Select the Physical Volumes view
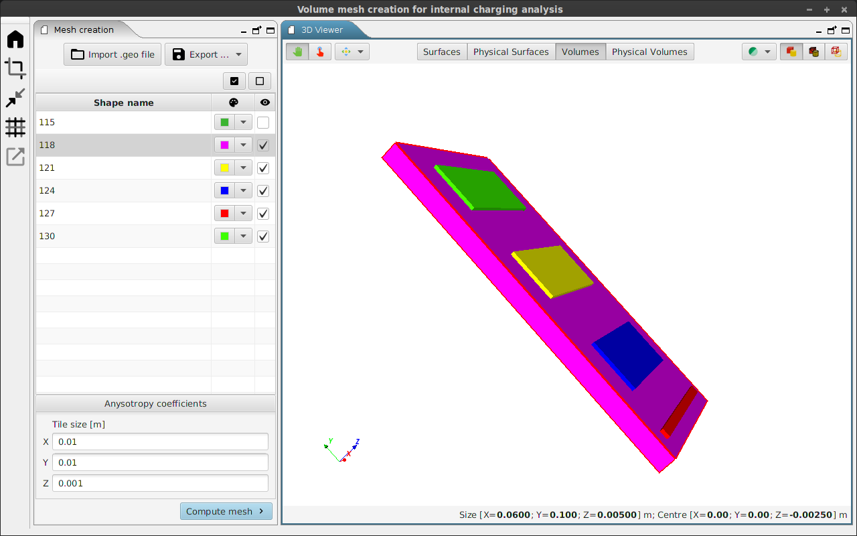Image resolution: width=857 pixels, height=536 pixels. [x=649, y=52]
